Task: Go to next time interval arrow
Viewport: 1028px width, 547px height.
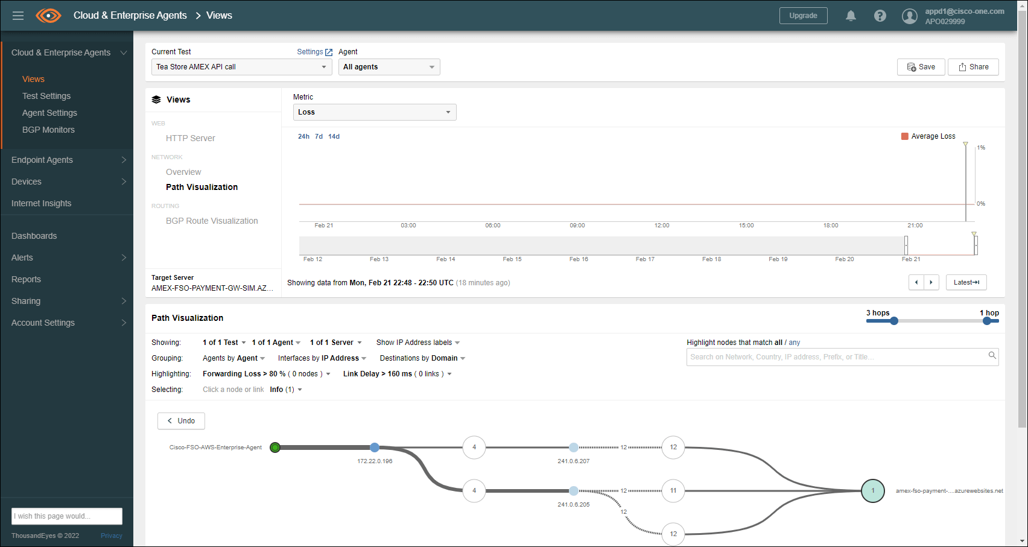Action: point(931,282)
